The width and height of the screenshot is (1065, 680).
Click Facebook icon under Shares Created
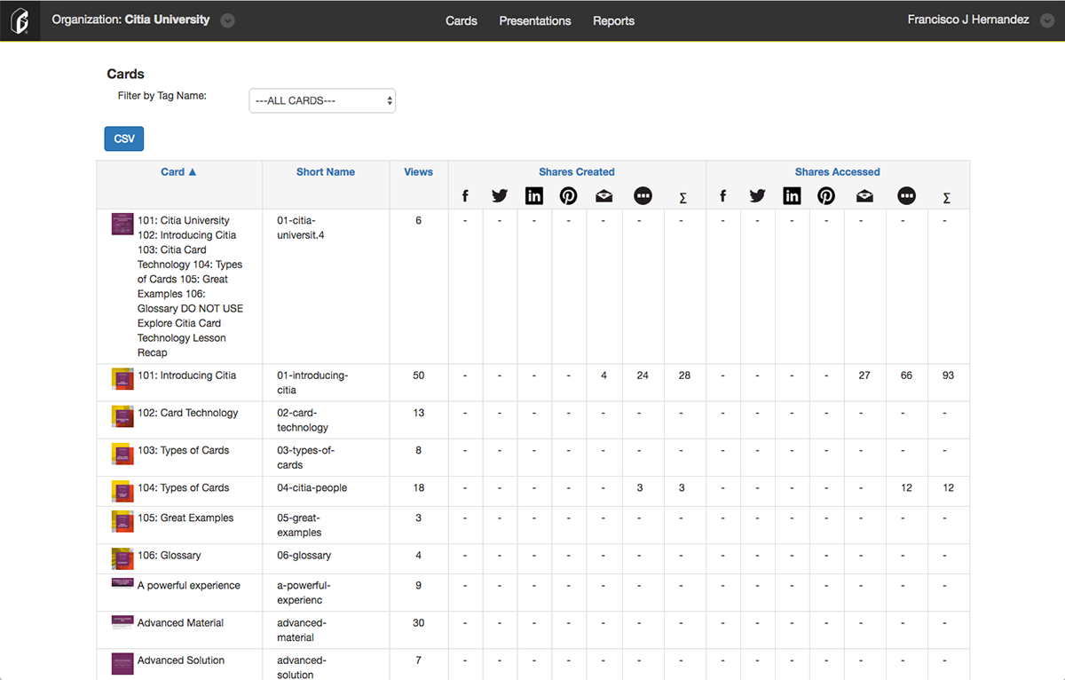(465, 196)
